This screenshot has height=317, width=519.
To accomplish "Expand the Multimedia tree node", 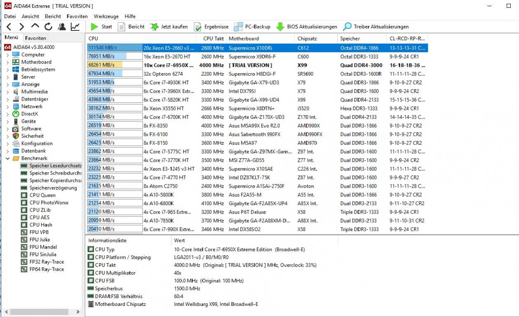I will click(x=8, y=92).
